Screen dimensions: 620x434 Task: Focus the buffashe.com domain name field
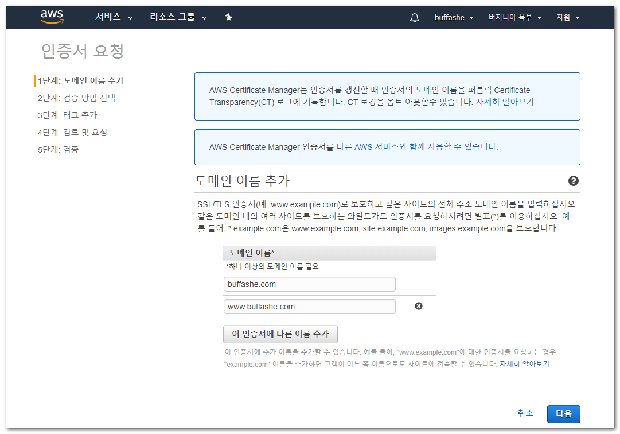[x=309, y=284]
